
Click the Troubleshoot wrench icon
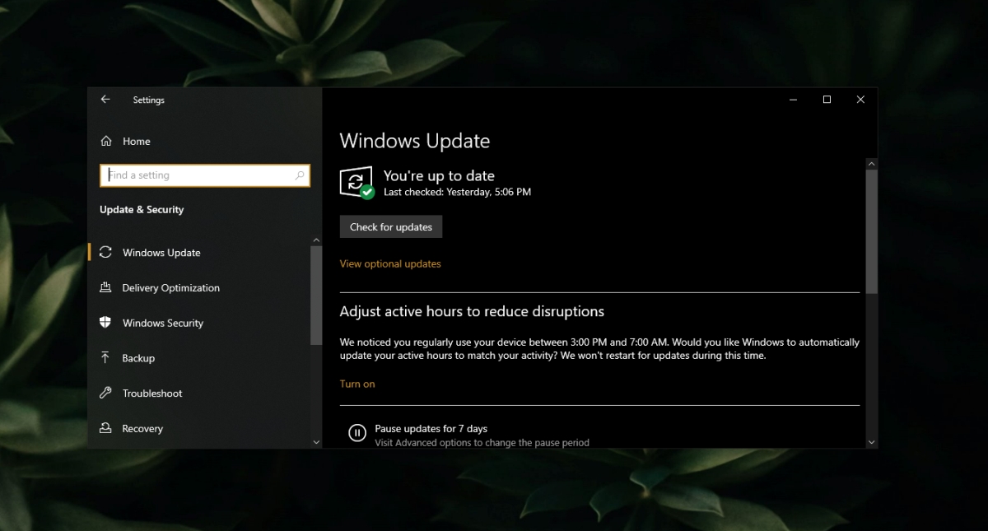(x=105, y=394)
